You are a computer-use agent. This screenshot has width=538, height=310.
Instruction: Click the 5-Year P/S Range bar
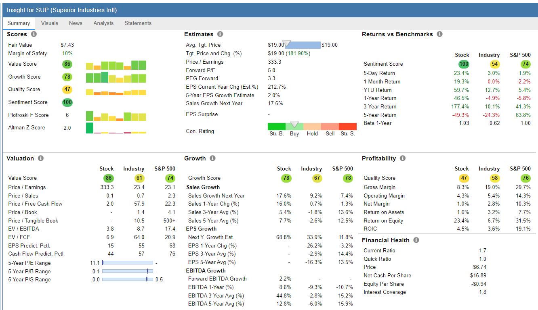[x=128, y=279]
